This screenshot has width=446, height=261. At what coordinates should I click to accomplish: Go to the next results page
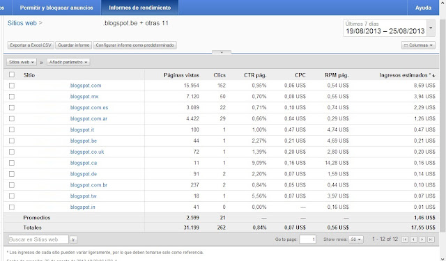[422, 239]
